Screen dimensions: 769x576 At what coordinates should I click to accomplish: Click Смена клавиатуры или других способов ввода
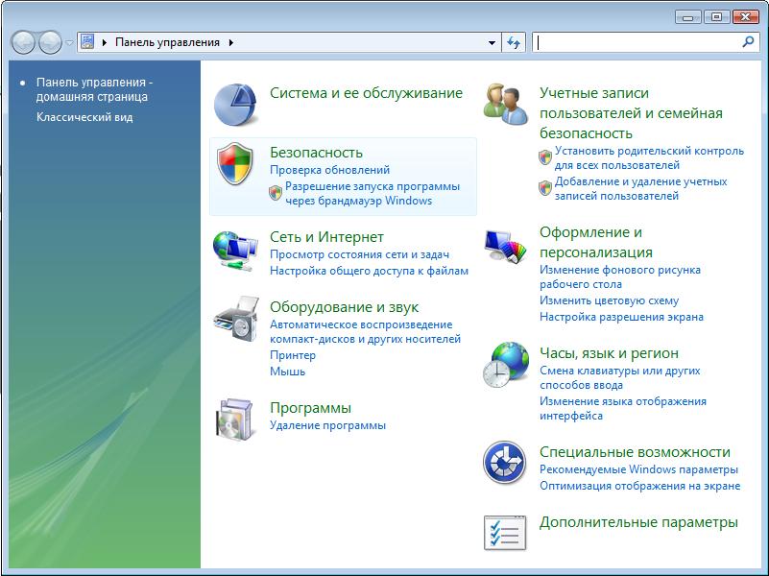[x=620, y=377]
